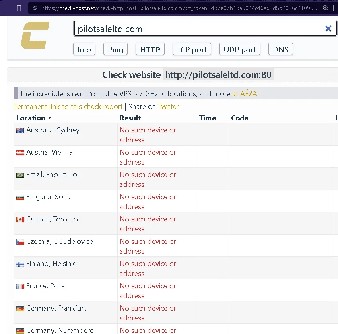This screenshot has width=338, height=334.
Task: Click the Austria flag icon
Action: 20,153
